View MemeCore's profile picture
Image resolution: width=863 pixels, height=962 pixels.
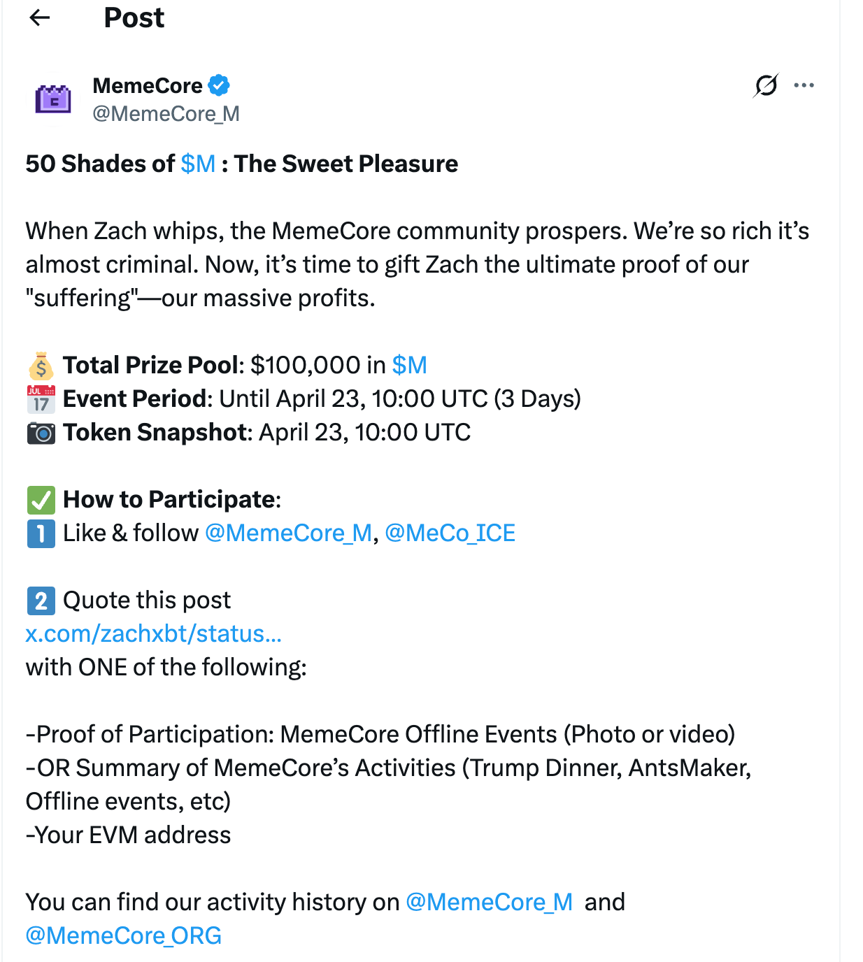[52, 99]
